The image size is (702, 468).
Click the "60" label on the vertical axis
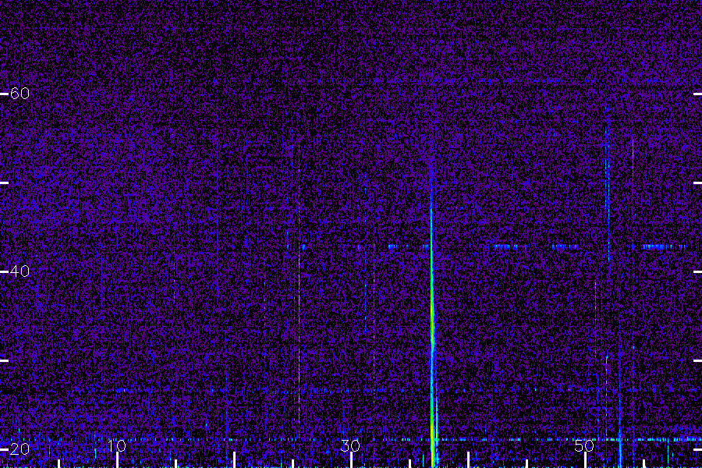point(19,94)
